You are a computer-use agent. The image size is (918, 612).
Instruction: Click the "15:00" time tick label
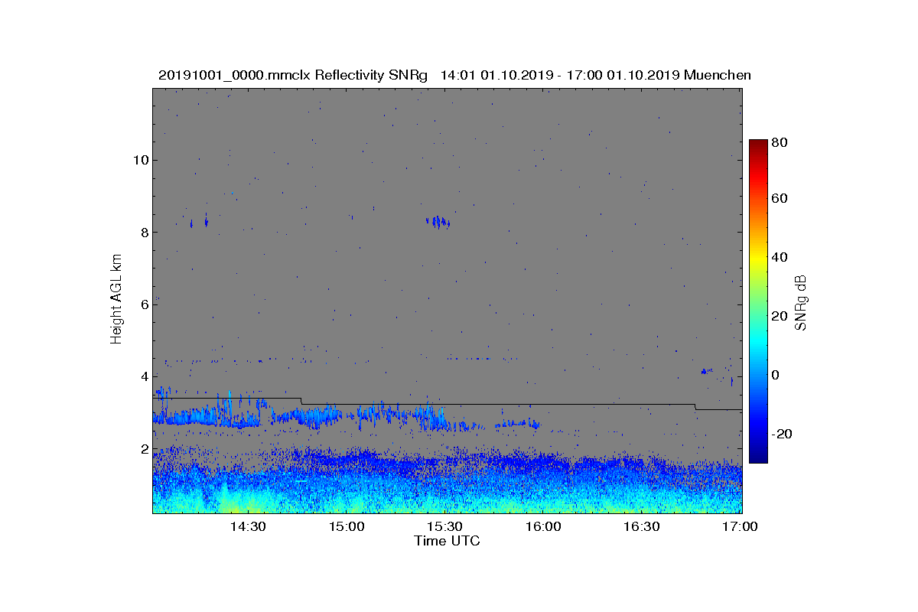pos(347,526)
